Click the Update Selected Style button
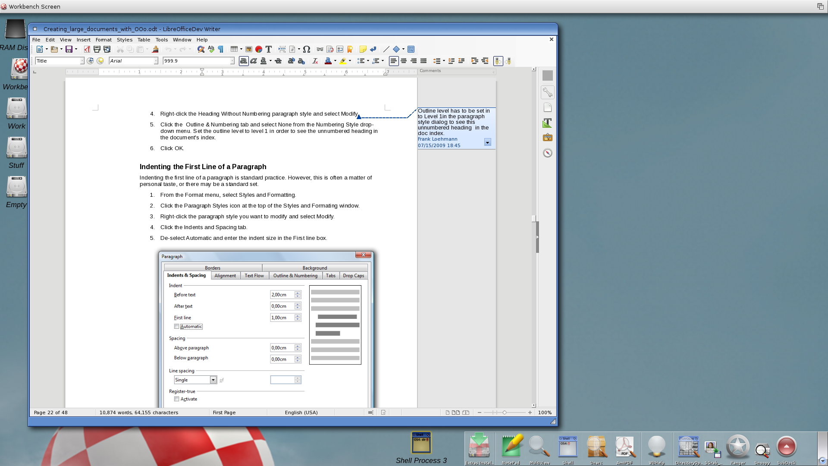 90,61
